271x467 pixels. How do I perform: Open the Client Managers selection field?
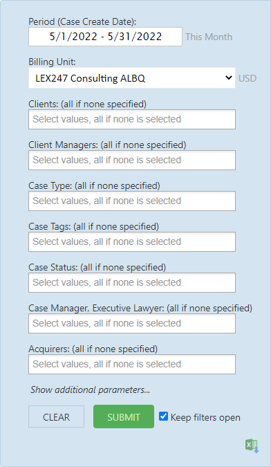[x=132, y=161]
